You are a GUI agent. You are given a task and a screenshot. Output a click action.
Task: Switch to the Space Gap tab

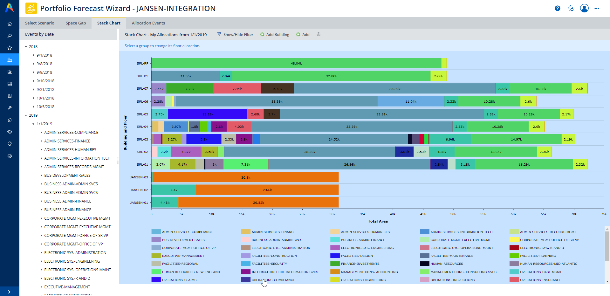click(76, 23)
